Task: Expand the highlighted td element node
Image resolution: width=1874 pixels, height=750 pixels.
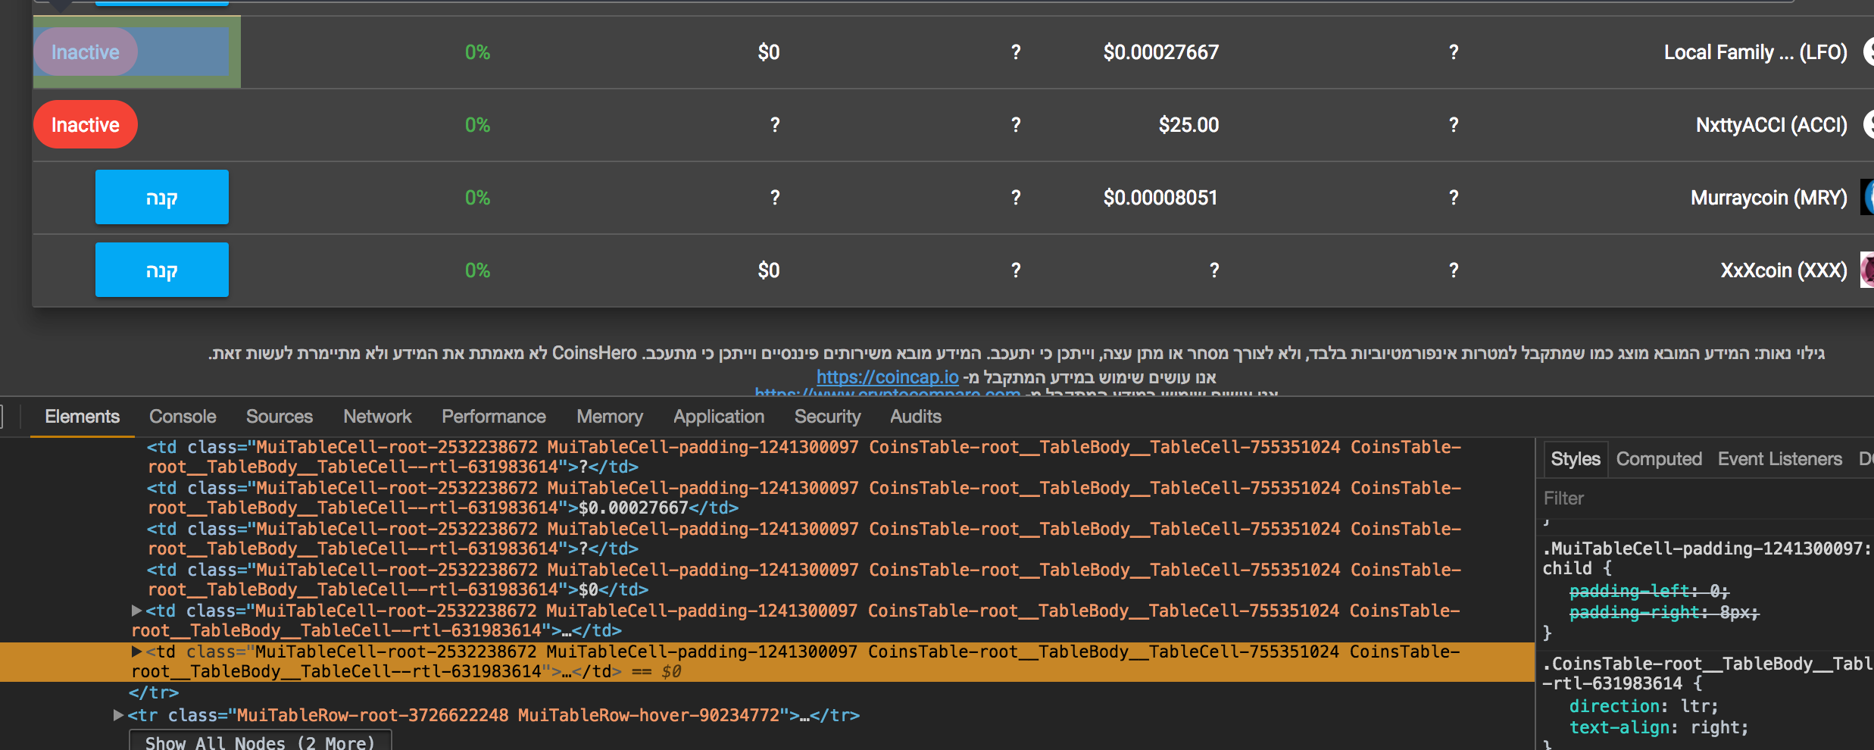Action: pos(136,652)
